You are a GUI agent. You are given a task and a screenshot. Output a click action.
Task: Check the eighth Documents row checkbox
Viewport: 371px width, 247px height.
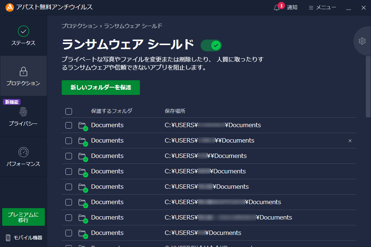click(69, 233)
